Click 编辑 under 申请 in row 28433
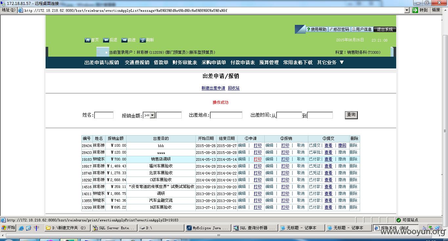The image size is (448, 241). pos(242,152)
